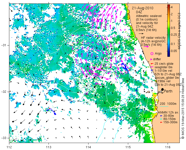Click the latitude axis label -31
The height and width of the screenshot is (150, 186).
[x=4, y=45]
